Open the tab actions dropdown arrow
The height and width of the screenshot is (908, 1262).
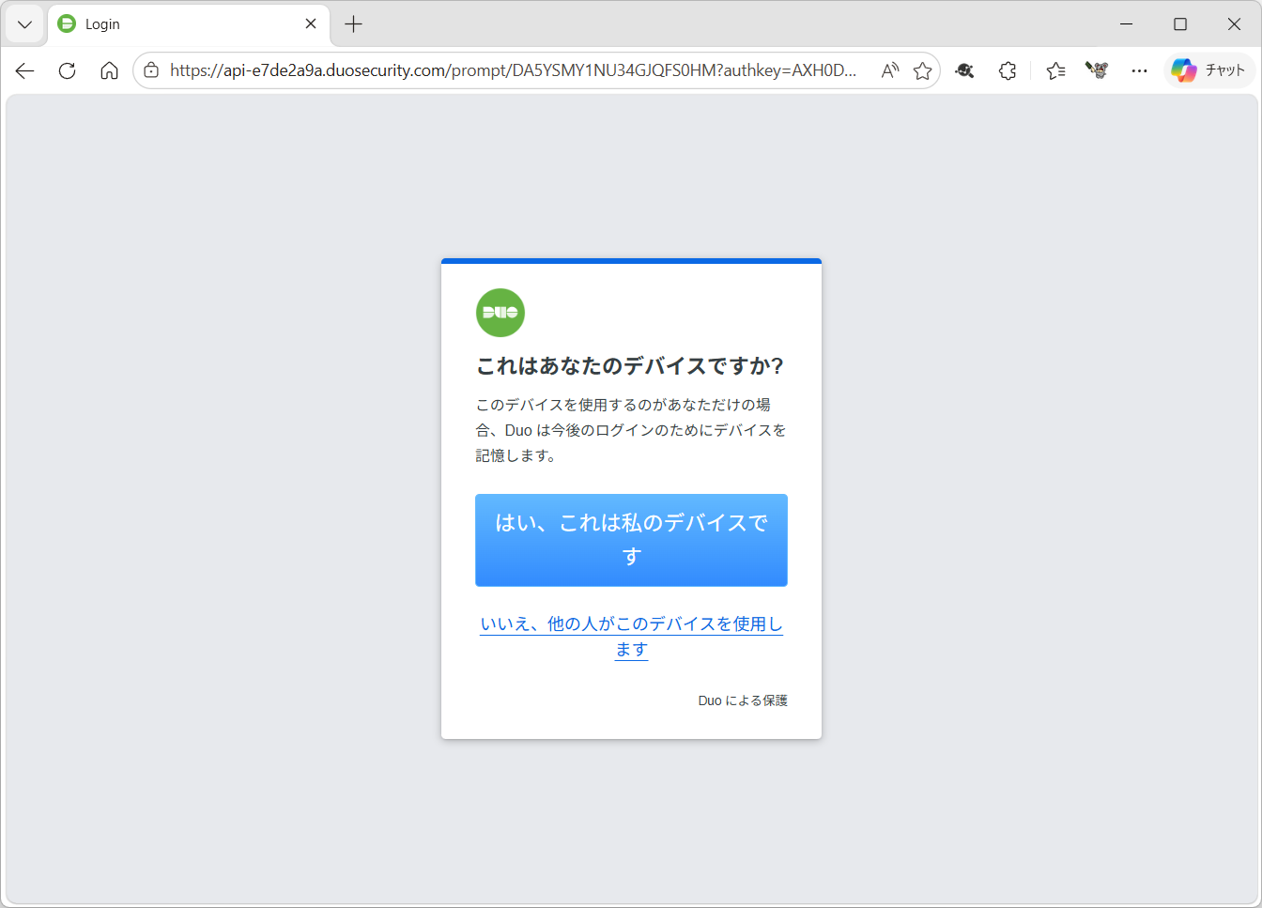click(x=24, y=24)
